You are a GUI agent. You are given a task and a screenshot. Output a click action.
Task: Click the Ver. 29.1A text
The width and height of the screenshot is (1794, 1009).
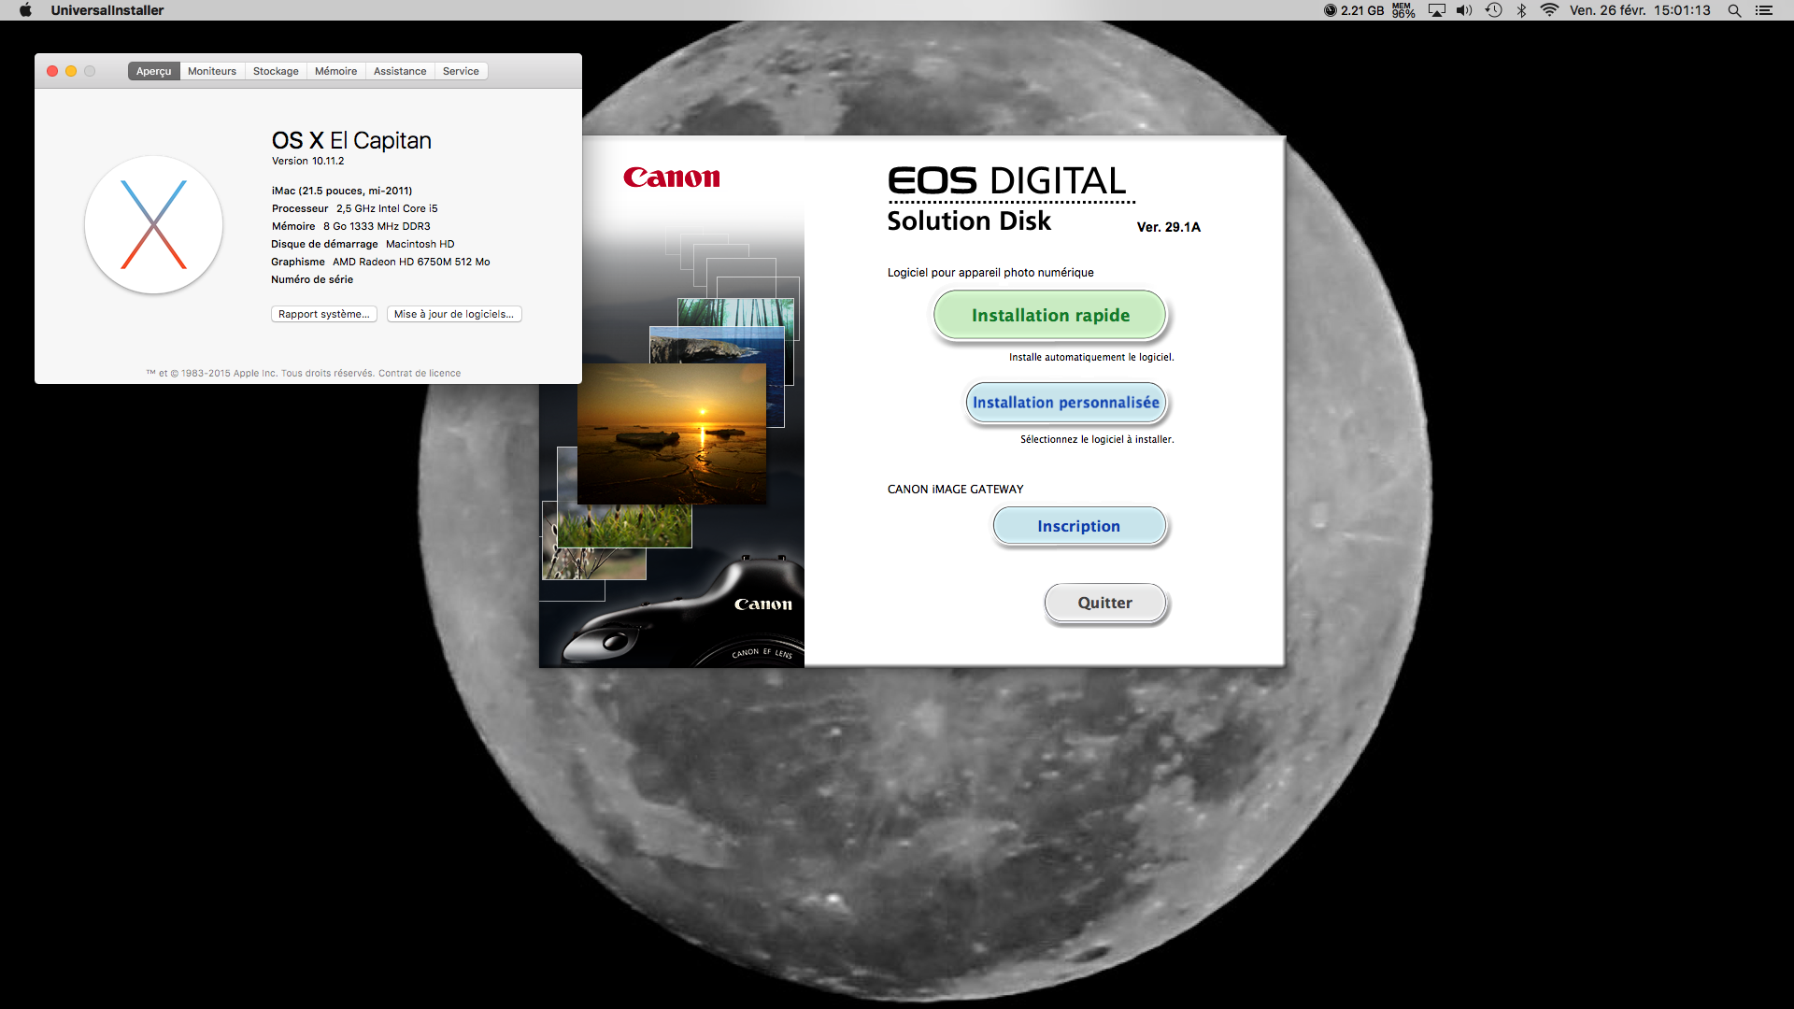point(1168,227)
